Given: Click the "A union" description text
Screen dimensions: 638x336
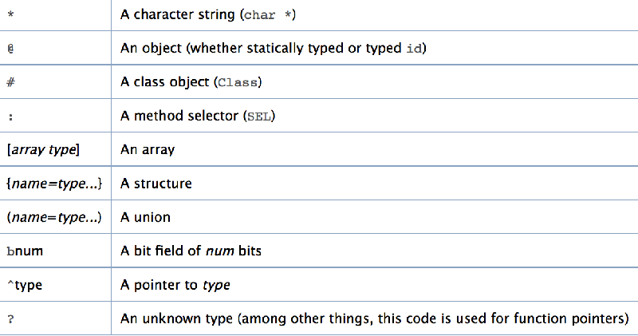Looking at the screenshot, I should tap(146, 217).
